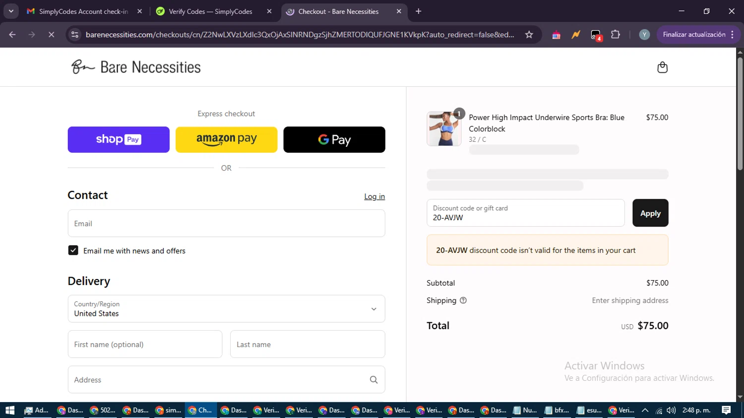Click the Address input field
This screenshot has width=744, height=418.
tap(226, 380)
